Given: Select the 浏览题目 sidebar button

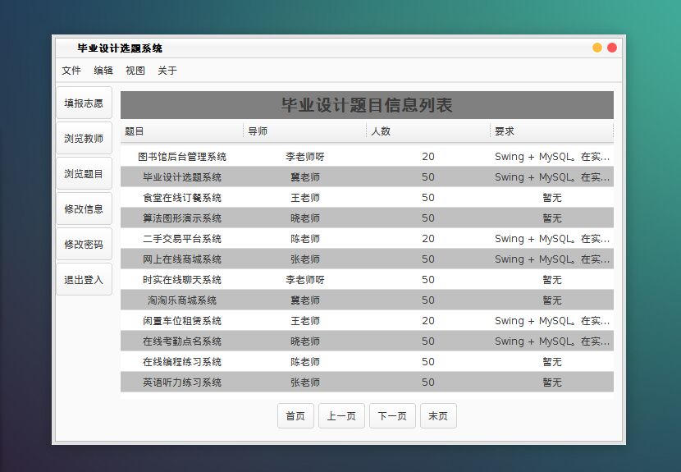Looking at the screenshot, I should click(x=84, y=173).
